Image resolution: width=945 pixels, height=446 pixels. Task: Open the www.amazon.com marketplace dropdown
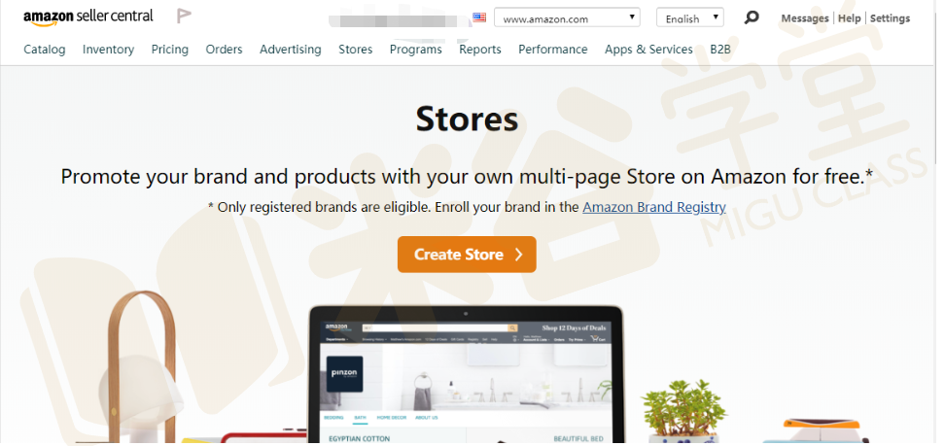pyautogui.click(x=567, y=17)
